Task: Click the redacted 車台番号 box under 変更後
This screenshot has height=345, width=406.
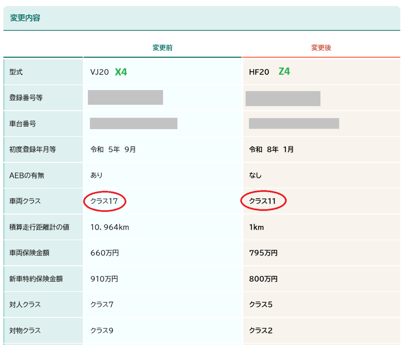Action: pos(294,124)
